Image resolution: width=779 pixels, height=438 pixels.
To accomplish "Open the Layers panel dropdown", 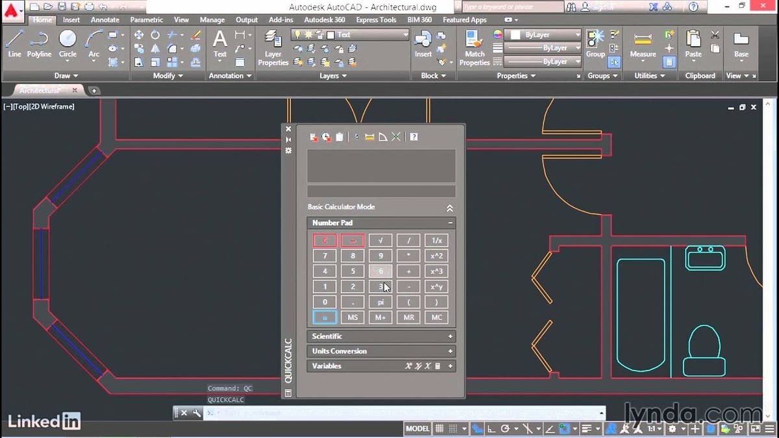I will (333, 76).
